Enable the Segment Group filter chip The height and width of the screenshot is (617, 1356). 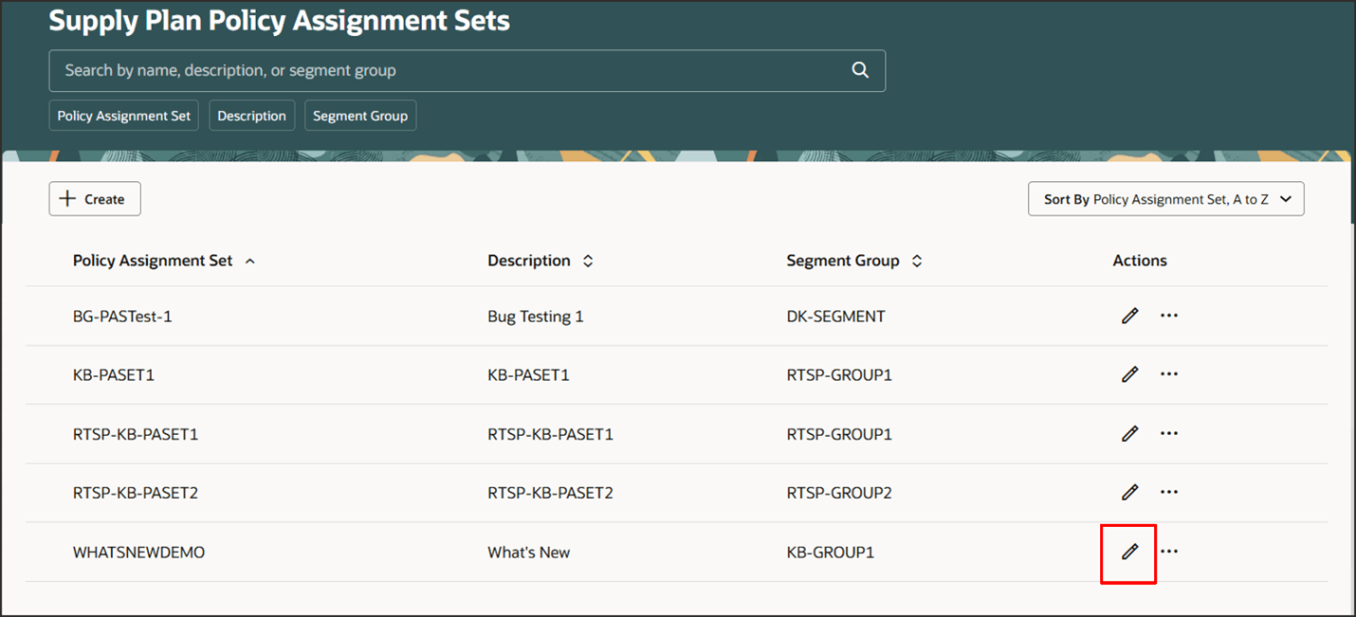click(x=360, y=116)
